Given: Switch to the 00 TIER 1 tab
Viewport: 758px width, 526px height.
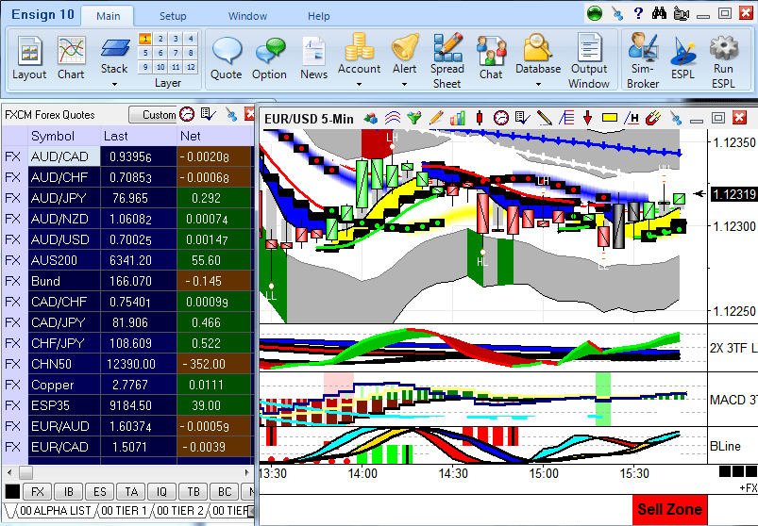Looking at the screenshot, I should (124, 511).
